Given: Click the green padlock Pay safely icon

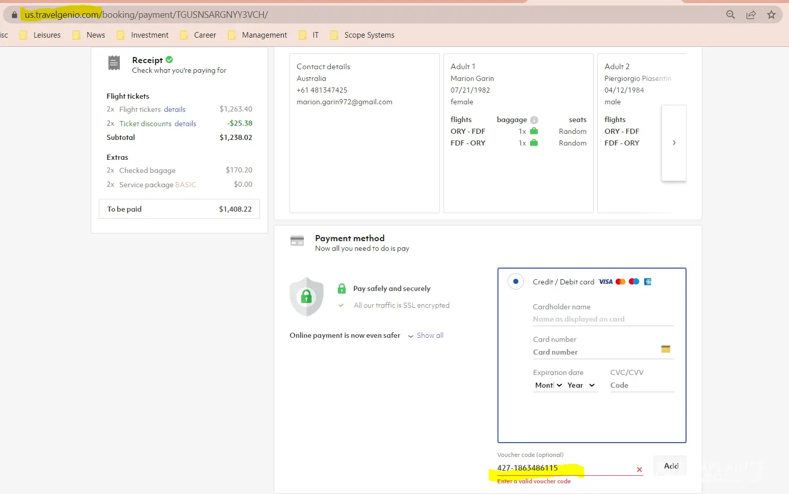Looking at the screenshot, I should [x=341, y=288].
